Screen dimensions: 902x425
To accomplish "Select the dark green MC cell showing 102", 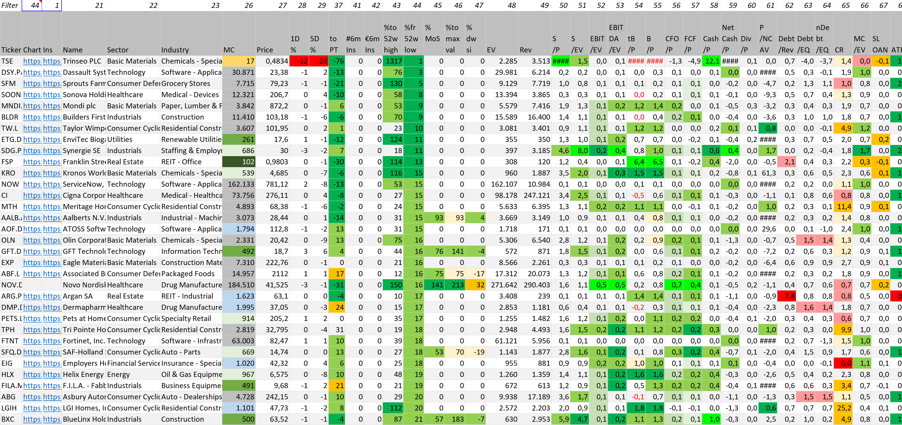I will pos(238,162).
